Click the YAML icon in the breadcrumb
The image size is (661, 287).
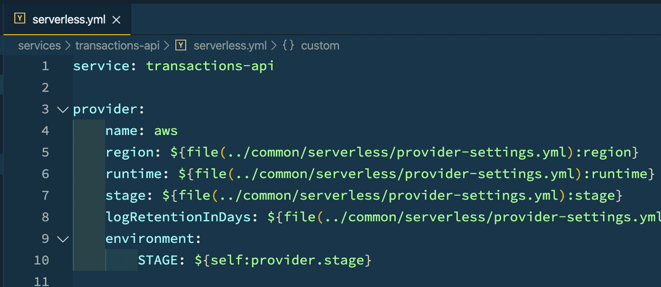pos(181,46)
